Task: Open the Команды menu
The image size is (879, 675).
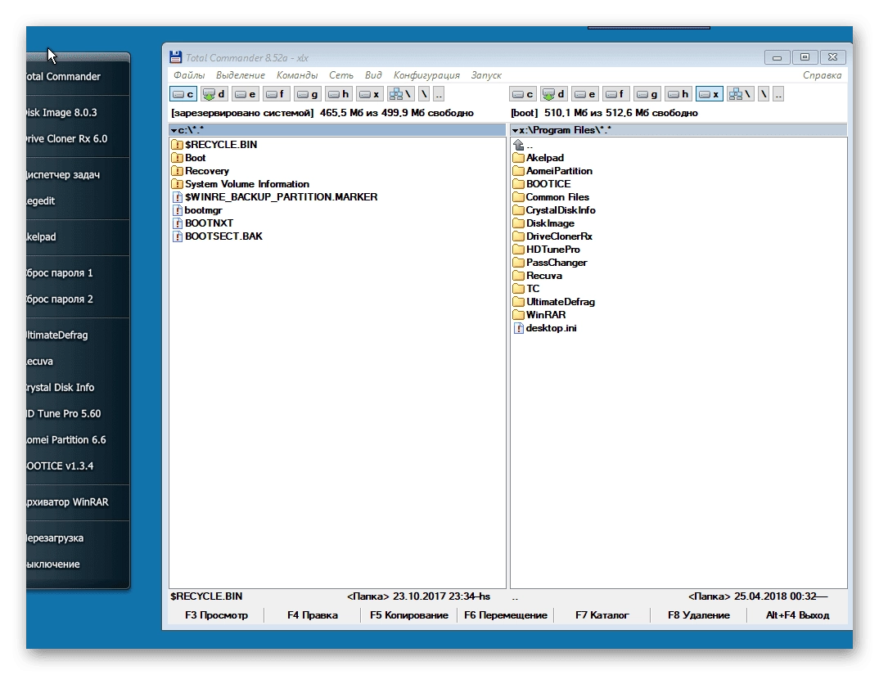Action: [x=297, y=75]
